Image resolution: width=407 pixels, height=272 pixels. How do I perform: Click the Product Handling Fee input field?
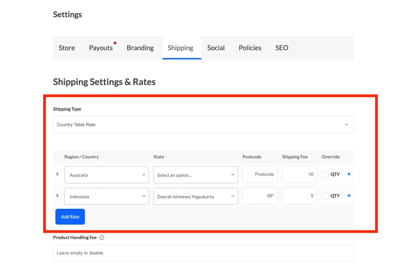point(203,253)
